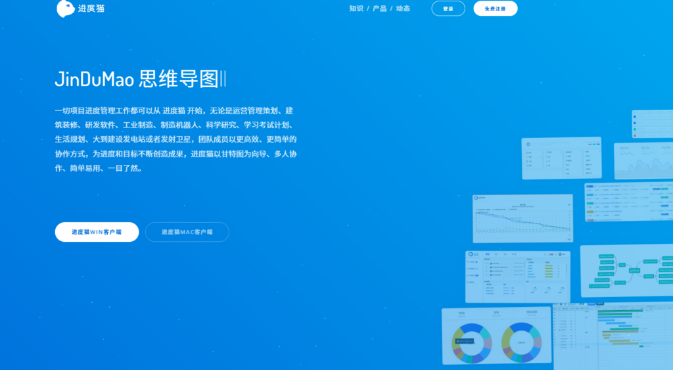The height and width of the screenshot is (370, 673).
Task: Click the area wave chart preview
Action: tap(643, 160)
